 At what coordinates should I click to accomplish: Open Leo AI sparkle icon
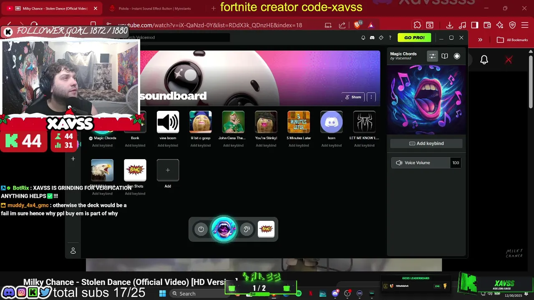500,25
